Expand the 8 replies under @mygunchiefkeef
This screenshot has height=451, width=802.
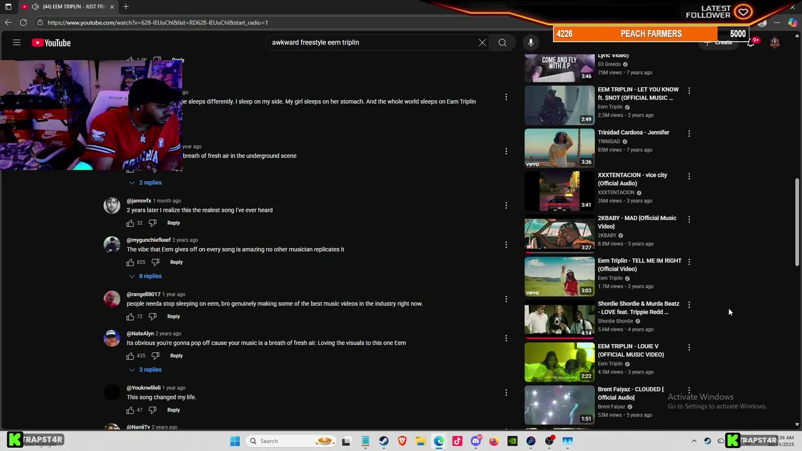point(145,276)
